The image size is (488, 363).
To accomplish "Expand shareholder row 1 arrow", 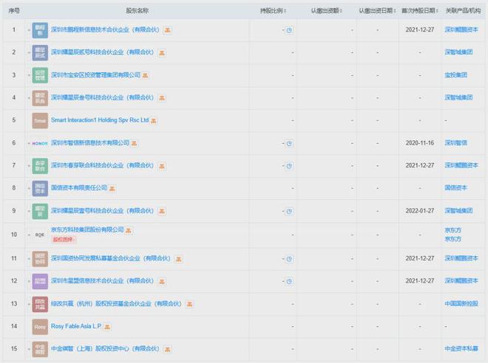I will [x=29, y=30].
